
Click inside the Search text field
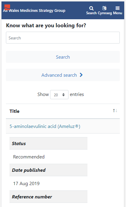coord(63,38)
